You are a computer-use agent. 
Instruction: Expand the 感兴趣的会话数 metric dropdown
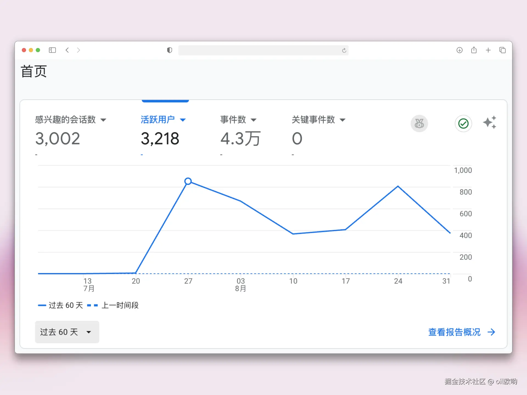[x=103, y=120]
